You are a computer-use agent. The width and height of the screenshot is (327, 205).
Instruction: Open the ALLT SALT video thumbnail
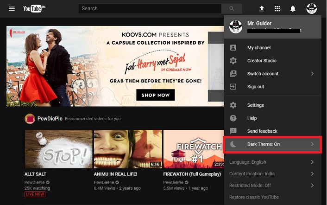point(58,149)
